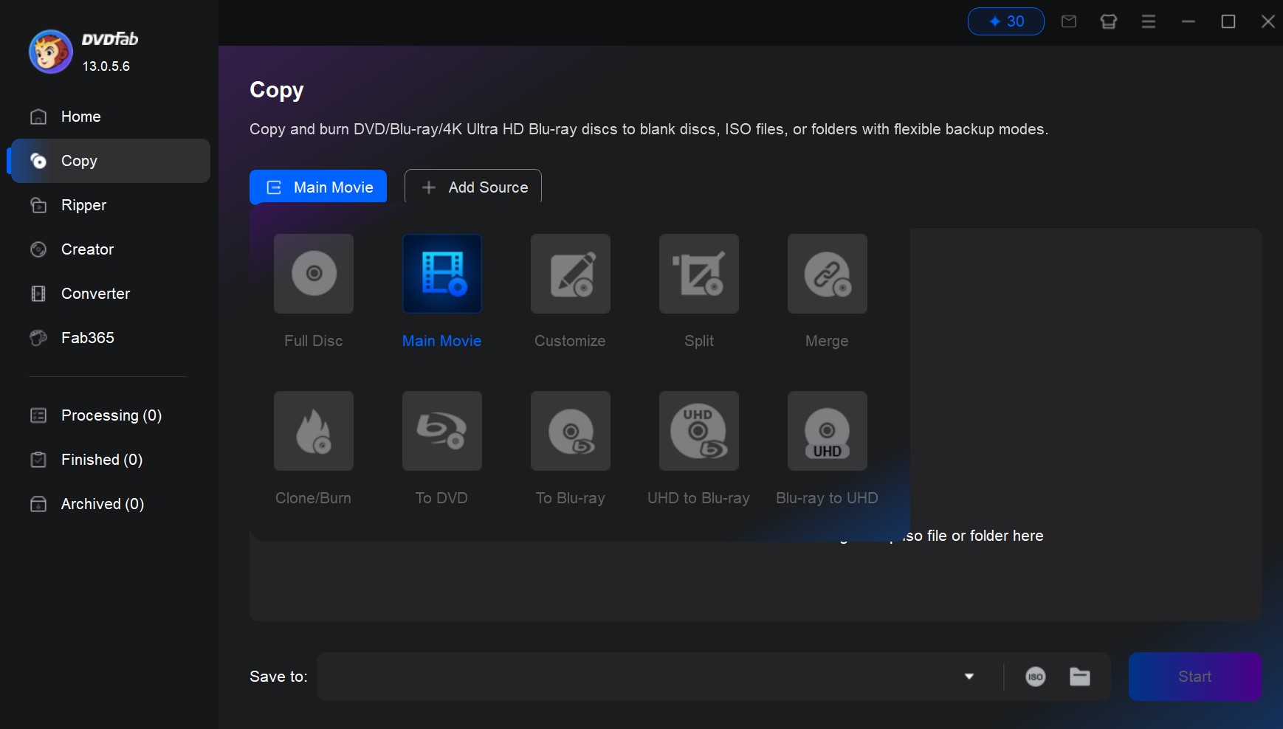Select the Full Disc copy mode

pos(313,291)
